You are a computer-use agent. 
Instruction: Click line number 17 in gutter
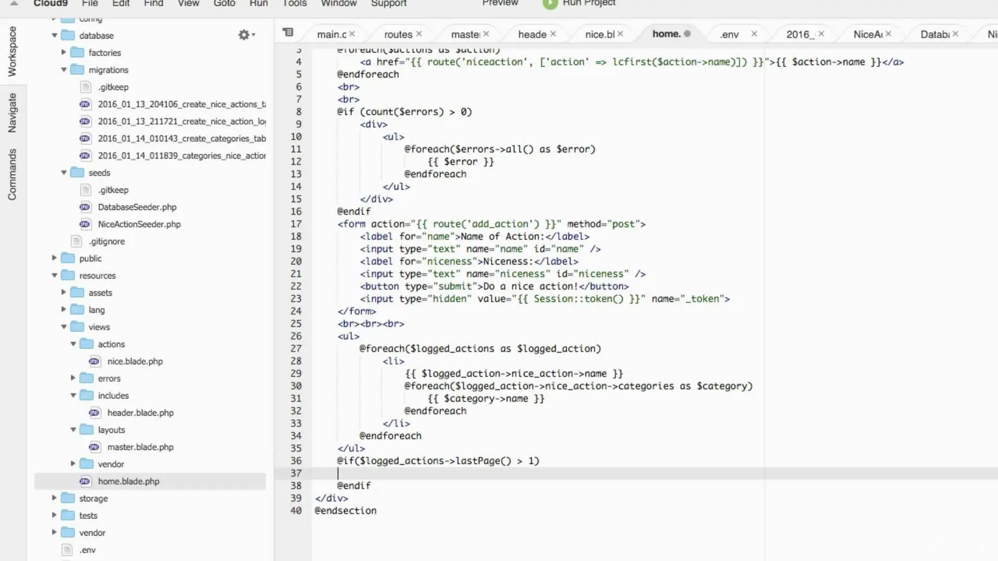click(296, 224)
